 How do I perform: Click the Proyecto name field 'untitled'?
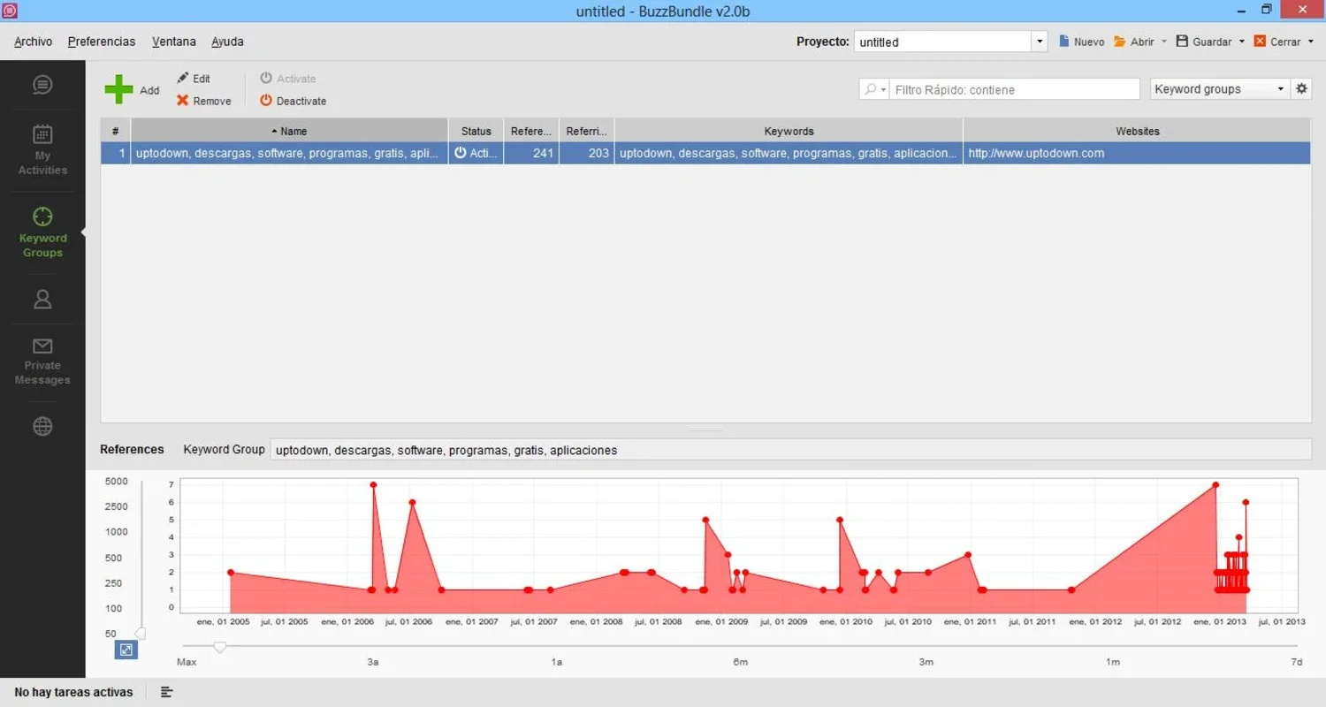(942, 42)
